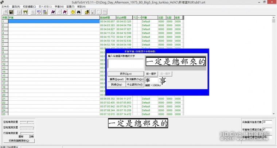This screenshot has width=277, height=148.
Task: Click the standard line height field showing 47
Action: point(267,129)
